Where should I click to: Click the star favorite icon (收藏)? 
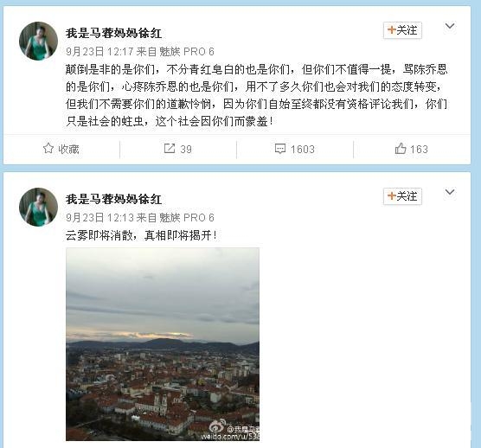(x=48, y=149)
